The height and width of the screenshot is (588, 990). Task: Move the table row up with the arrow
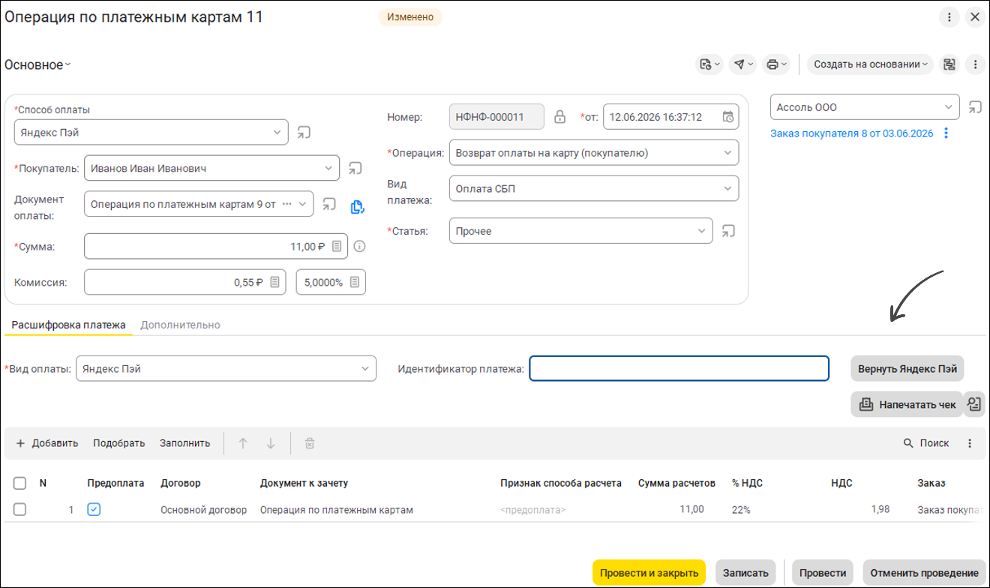[243, 443]
